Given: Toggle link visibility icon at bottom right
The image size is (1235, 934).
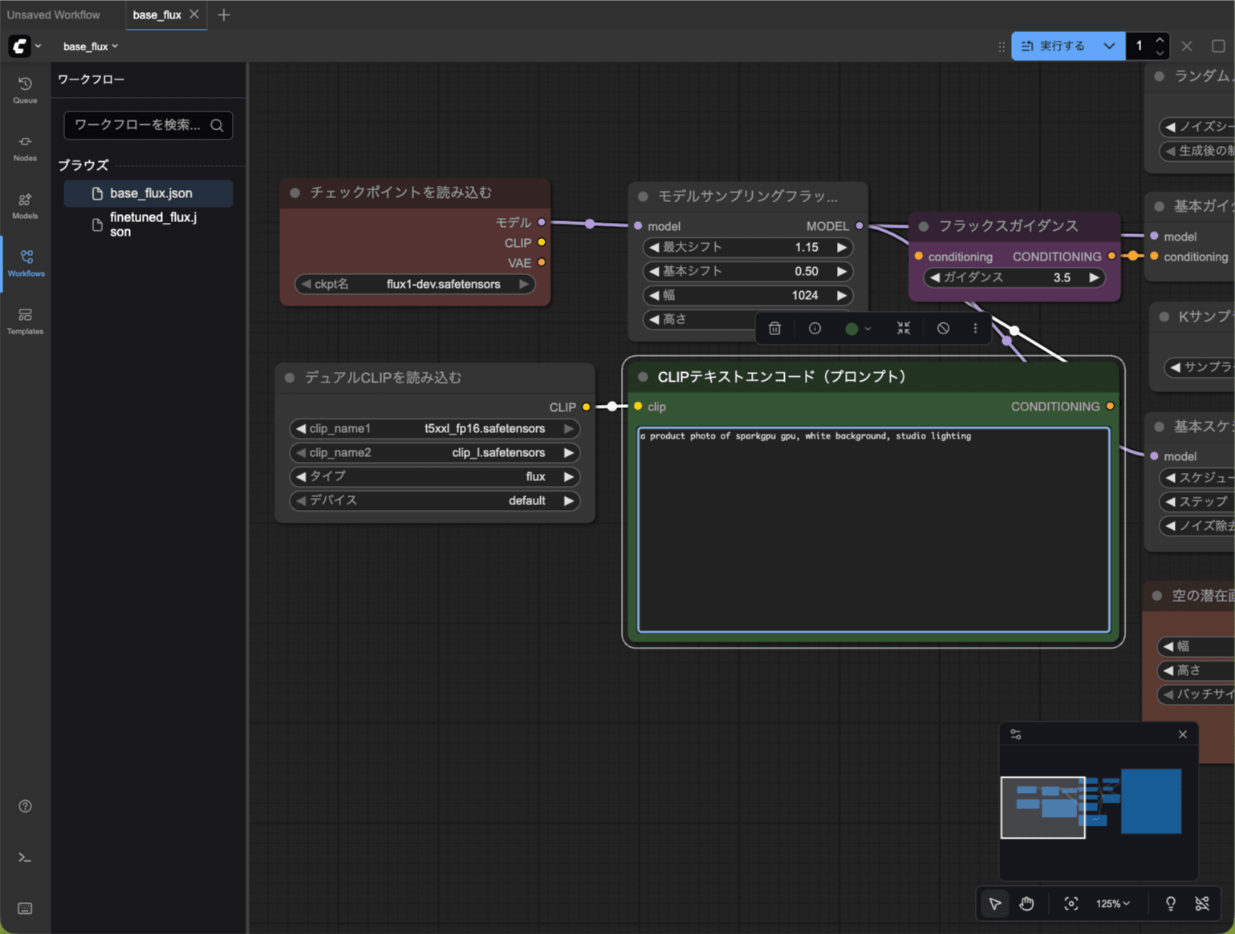Looking at the screenshot, I should (x=1201, y=904).
